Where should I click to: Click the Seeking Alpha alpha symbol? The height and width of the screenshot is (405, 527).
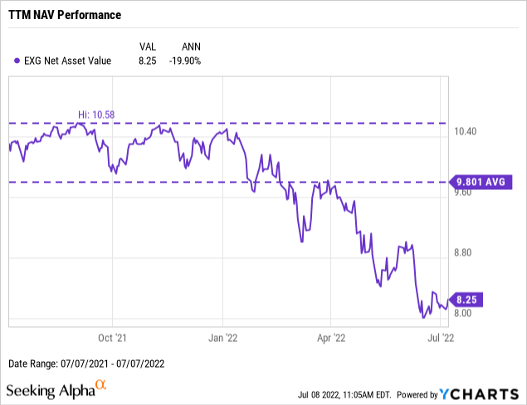100,385
